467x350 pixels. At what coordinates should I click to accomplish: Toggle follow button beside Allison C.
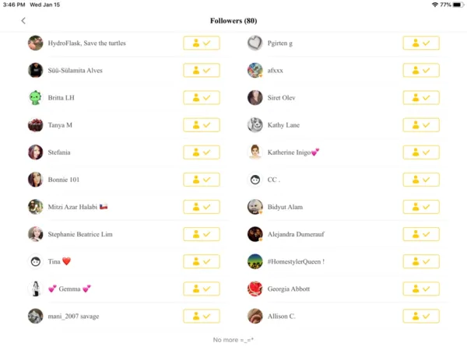tap(421, 316)
